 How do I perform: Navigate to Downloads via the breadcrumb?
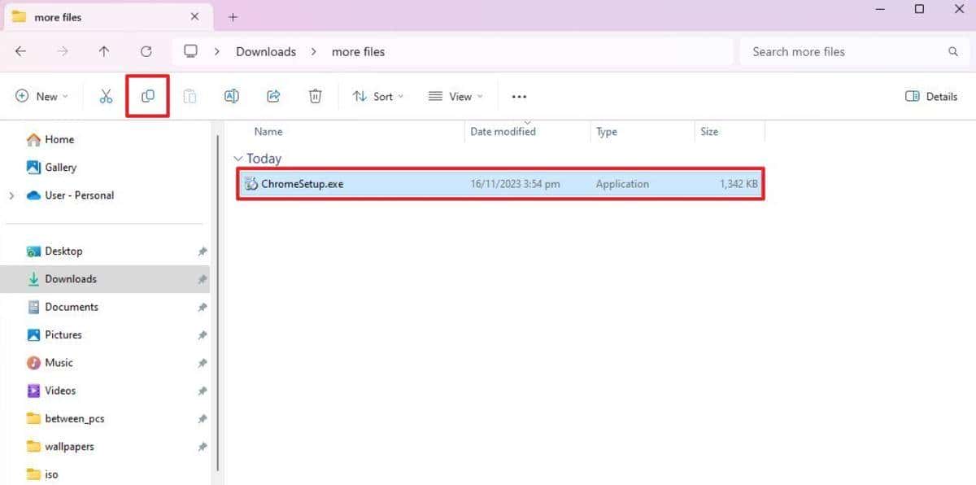click(x=265, y=51)
